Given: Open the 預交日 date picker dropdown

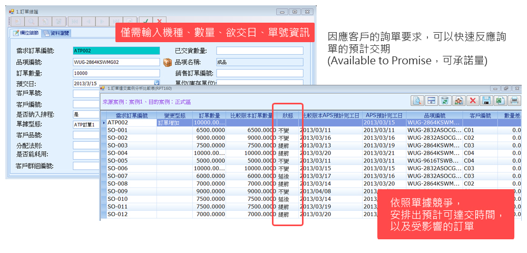Looking at the screenshot, I should click(157, 83).
